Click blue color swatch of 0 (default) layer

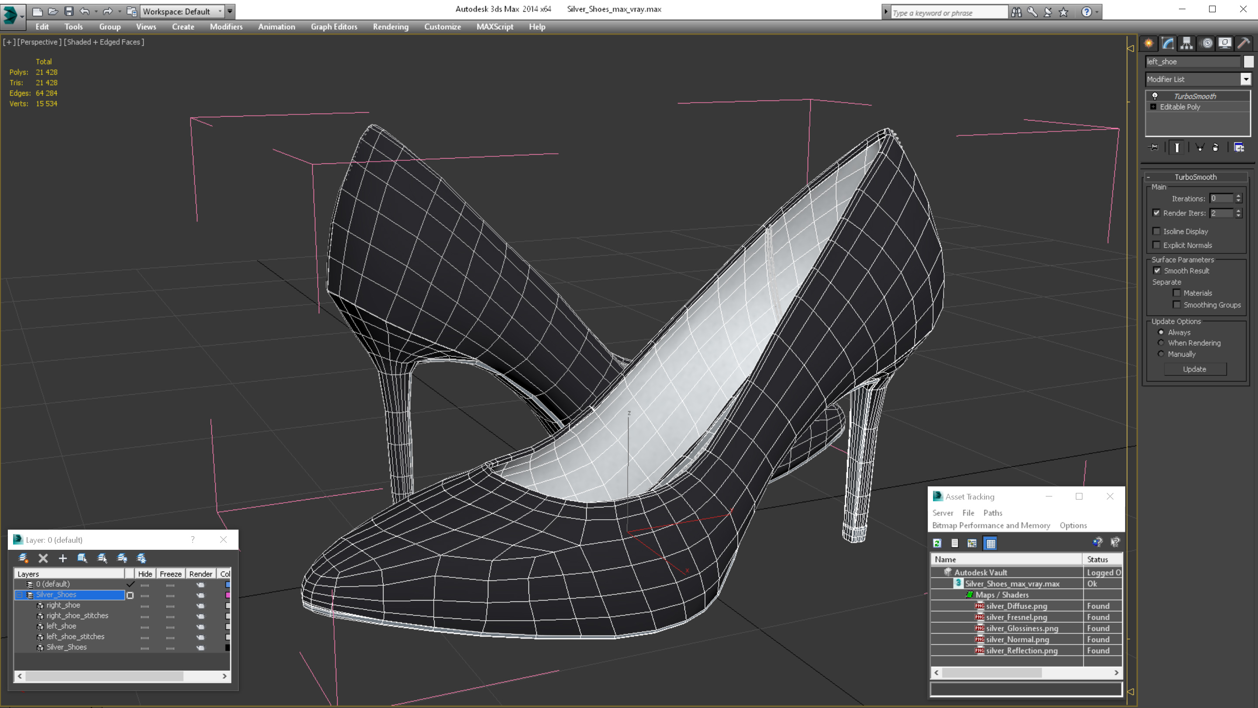tap(228, 584)
